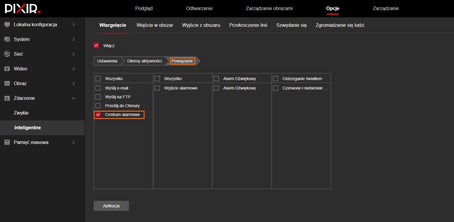Switch to the Przekroczenie linii tab

tap(248, 25)
